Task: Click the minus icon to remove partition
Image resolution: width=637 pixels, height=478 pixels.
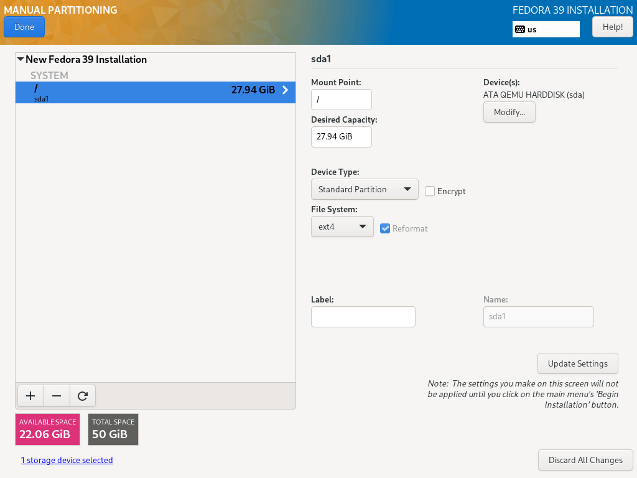Action: (x=57, y=395)
